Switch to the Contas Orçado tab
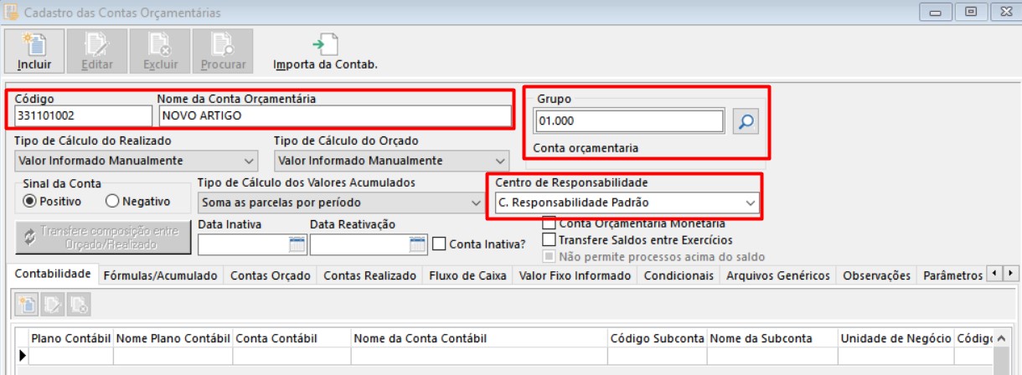The height and width of the screenshot is (375, 1022). [x=270, y=275]
